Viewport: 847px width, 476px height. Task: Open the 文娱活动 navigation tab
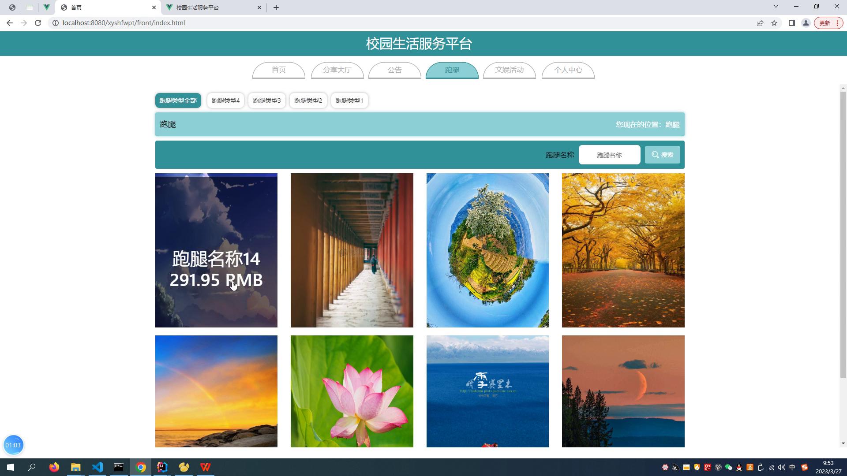pyautogui.click(x=510, y=70)
